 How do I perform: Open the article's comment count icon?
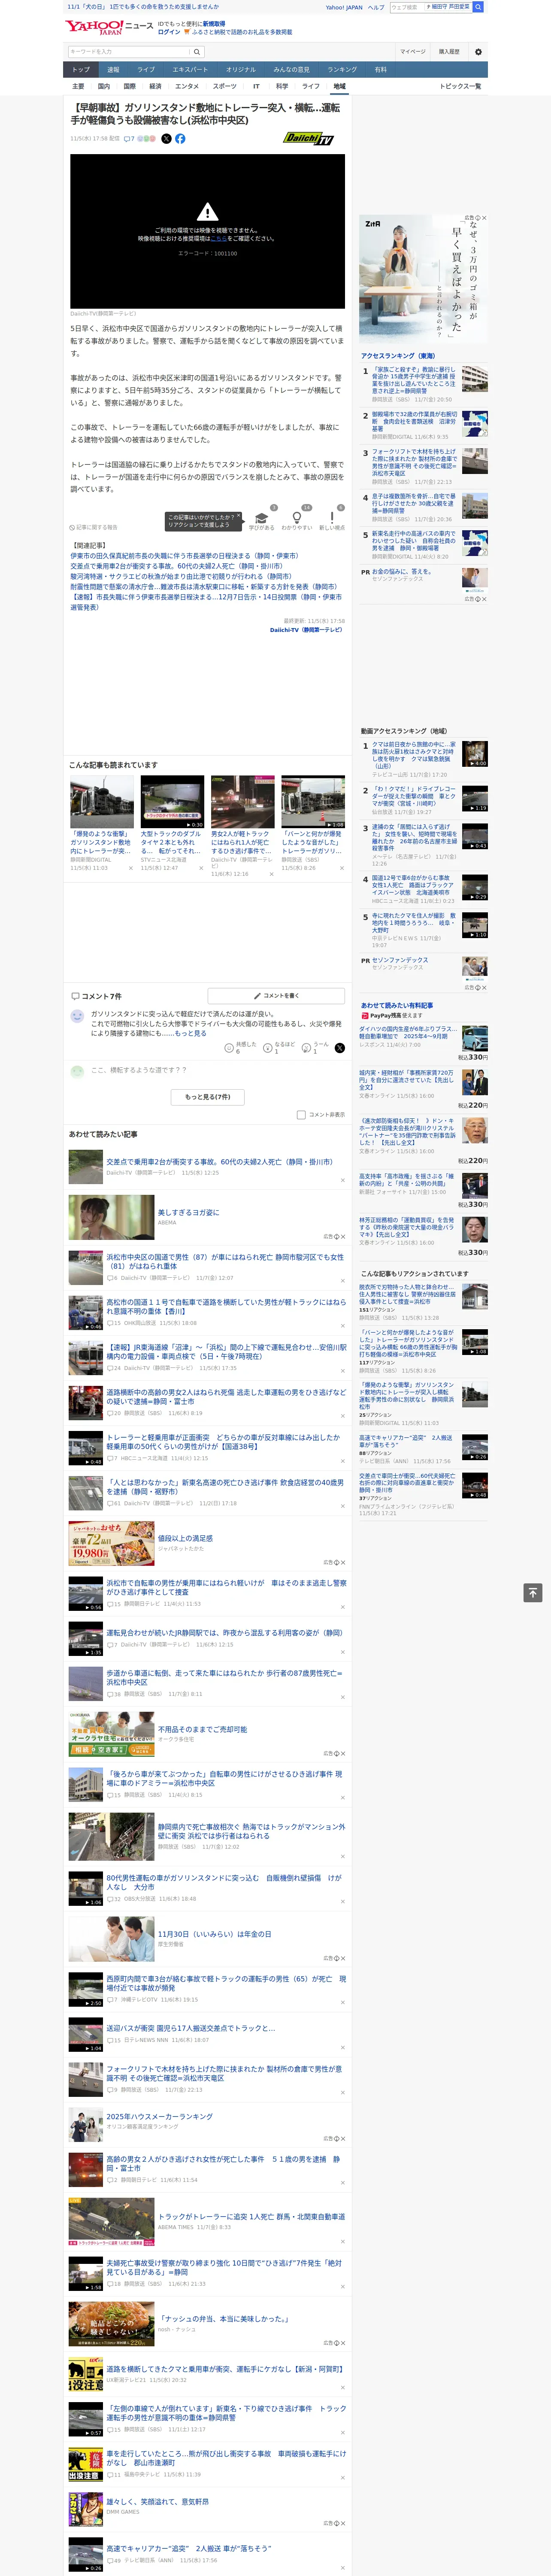(129, 139)
